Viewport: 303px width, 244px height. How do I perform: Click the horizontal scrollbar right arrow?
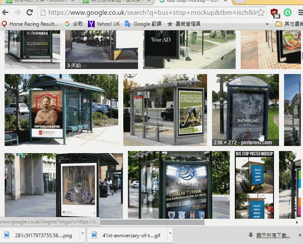tap(297, 223)
